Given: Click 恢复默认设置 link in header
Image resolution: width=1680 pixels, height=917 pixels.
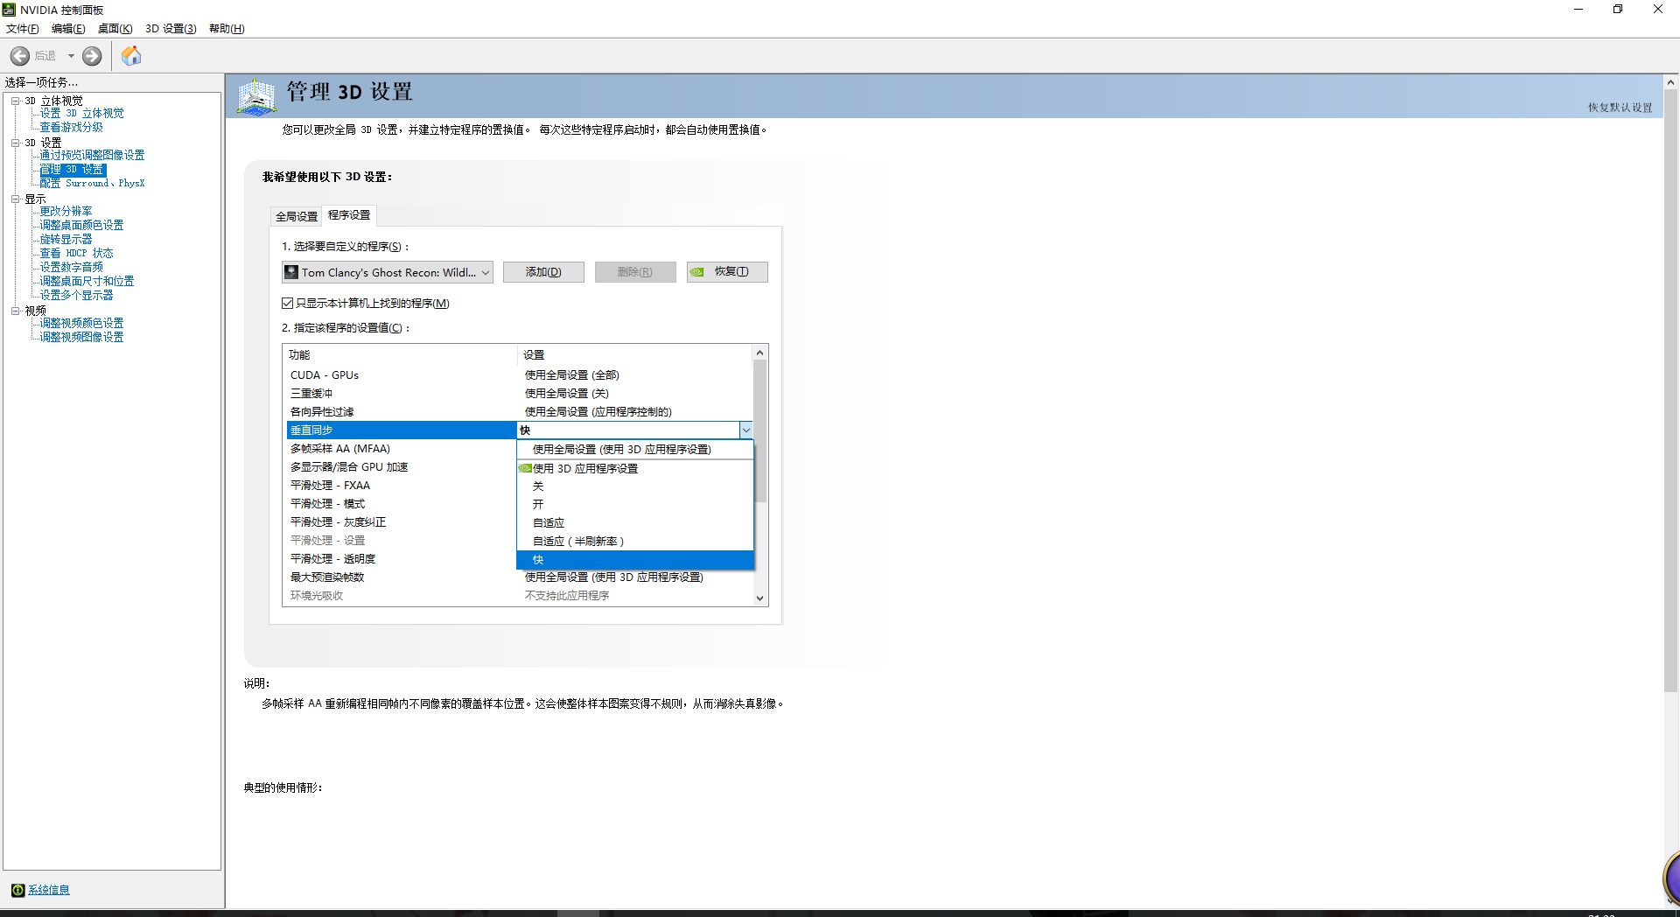Looking at the screenshot, I should (1620, 108).
